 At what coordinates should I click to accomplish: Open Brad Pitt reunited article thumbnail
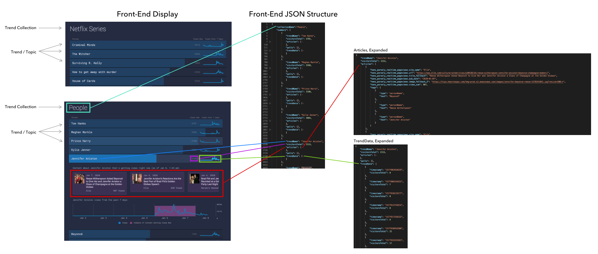click(x=195, y=179)
